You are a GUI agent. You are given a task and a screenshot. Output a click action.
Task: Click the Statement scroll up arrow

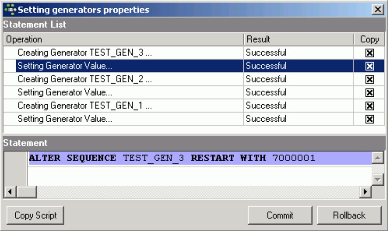coord(377,158)
